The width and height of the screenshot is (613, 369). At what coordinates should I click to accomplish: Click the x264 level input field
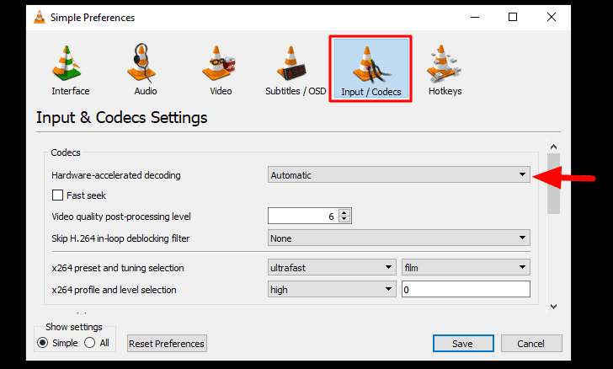point(466,289)
